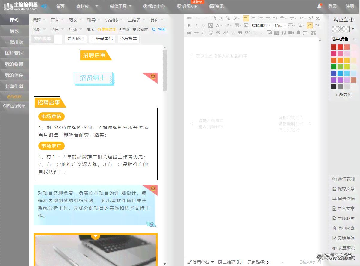Open the notification bell
Screen dimensions: 360x266
click(320, 6)
